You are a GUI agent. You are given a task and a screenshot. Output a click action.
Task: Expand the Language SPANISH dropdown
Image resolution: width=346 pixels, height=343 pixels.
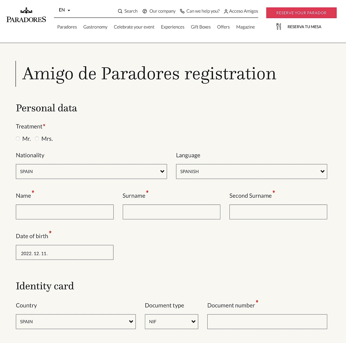point(252,171)
